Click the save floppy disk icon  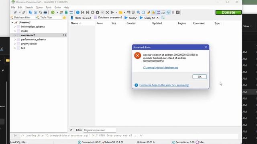pyautogui.click(x=128, y=12)
